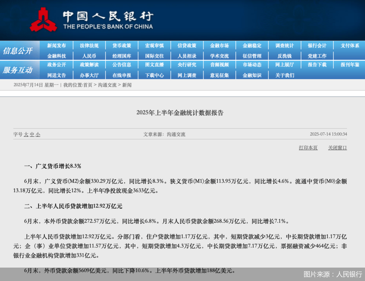Click the 服务互动 category header
Viewport: 365px width, 281px height.
pos(18,70)
